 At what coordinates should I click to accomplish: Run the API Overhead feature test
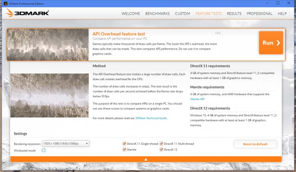pyautogui.click(x=271, y=43)
